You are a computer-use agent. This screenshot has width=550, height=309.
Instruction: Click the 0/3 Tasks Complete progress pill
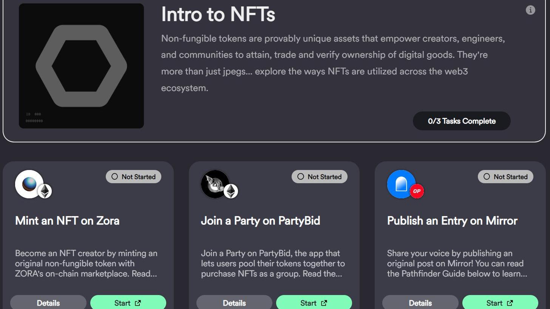pyautogui.click(x=462, y=121)
